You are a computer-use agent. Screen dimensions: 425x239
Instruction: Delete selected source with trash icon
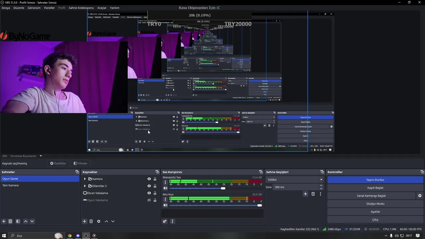pyautogui.click(x=91, y=221)
